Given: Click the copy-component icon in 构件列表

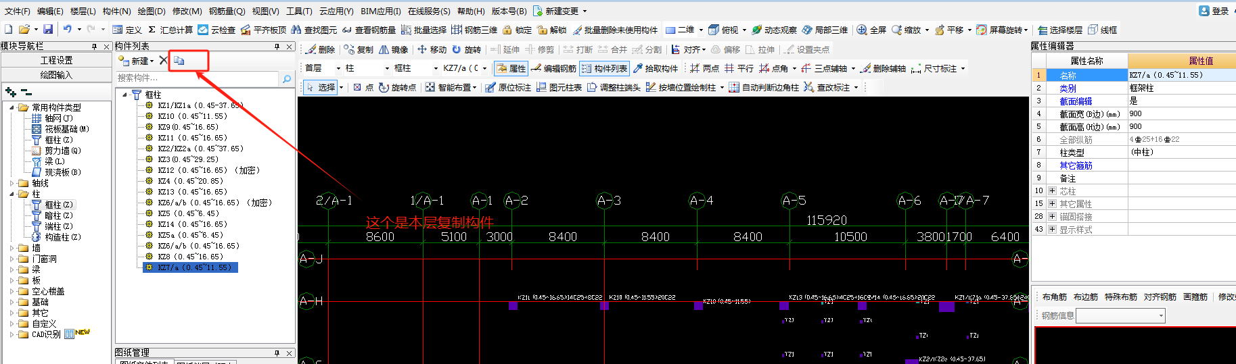Looking at the screenshot, I should (179, 61).
